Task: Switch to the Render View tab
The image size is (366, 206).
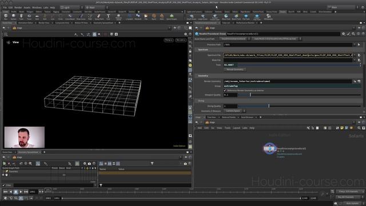Action: click(44, 23)
